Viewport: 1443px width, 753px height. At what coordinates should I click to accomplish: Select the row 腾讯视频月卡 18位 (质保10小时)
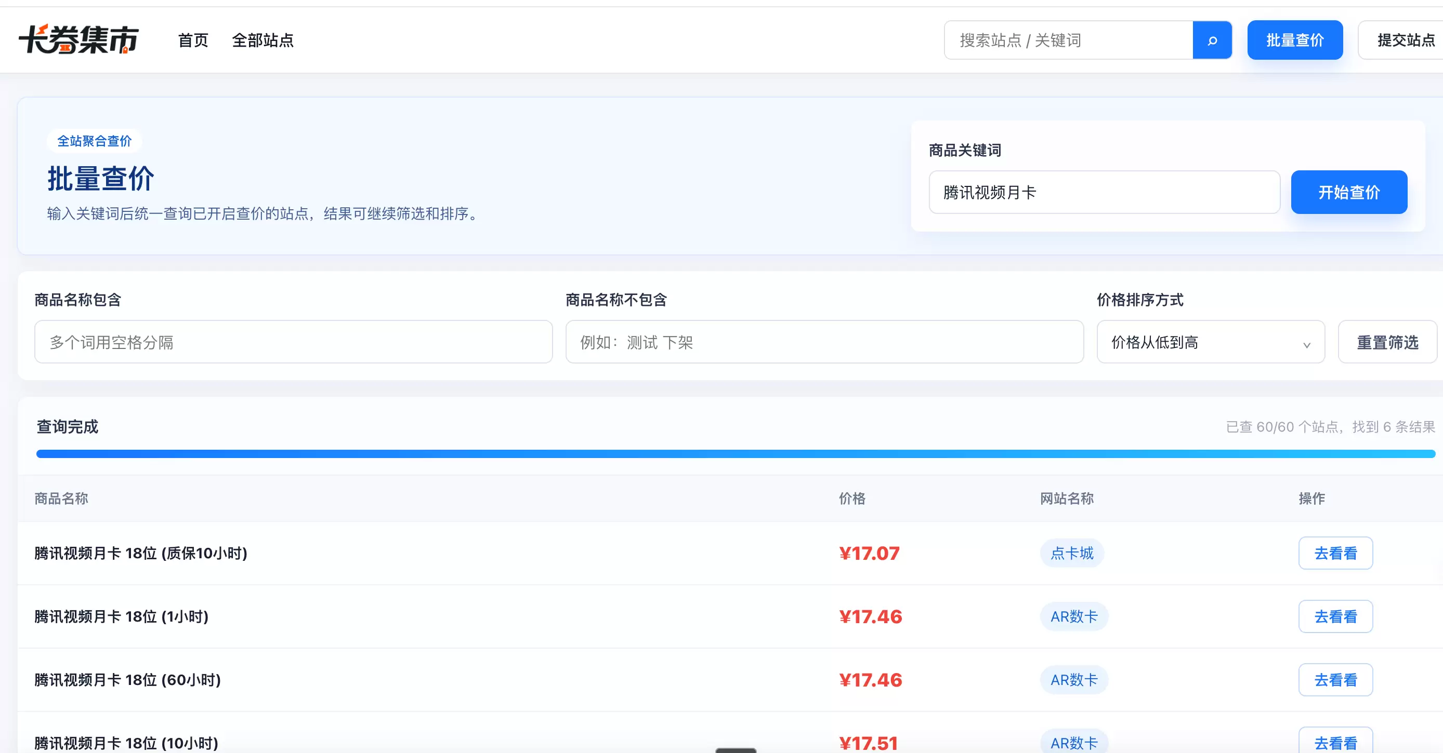[x=730, y=553]
